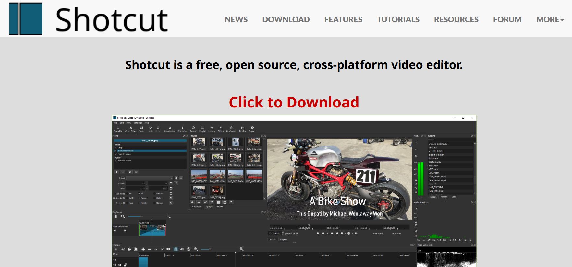The width and height of the screenshot is (572, 267).
Task: Go to the DOWNLOAD page
Action: (x=286, y=19)
